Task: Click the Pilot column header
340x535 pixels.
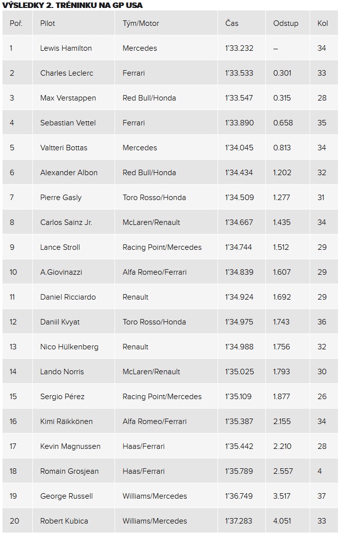Action: click(47, 23)
